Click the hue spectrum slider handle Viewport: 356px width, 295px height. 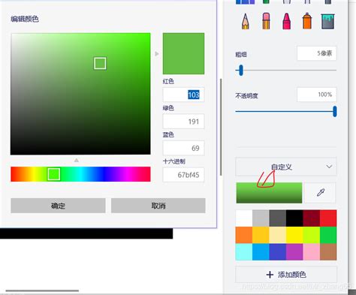(x=54, y=174)
